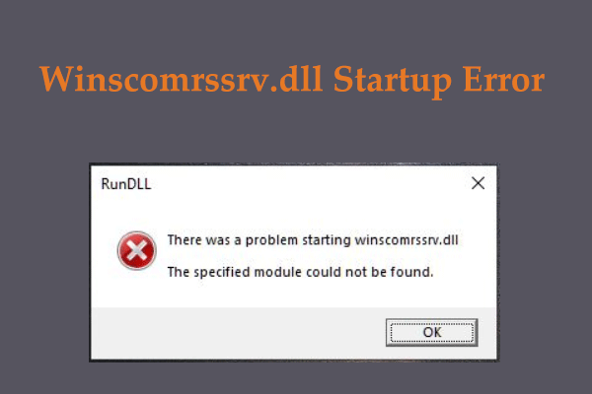Click the word 'specified' in the second line
Image resolution: width=592 pixels, height=394 pixels.
tap(222, 272)
